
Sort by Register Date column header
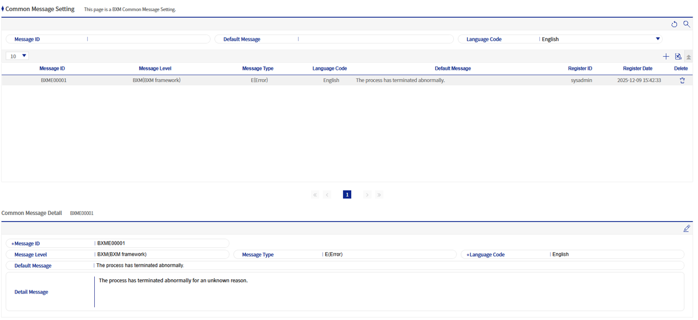coord(637,69)
